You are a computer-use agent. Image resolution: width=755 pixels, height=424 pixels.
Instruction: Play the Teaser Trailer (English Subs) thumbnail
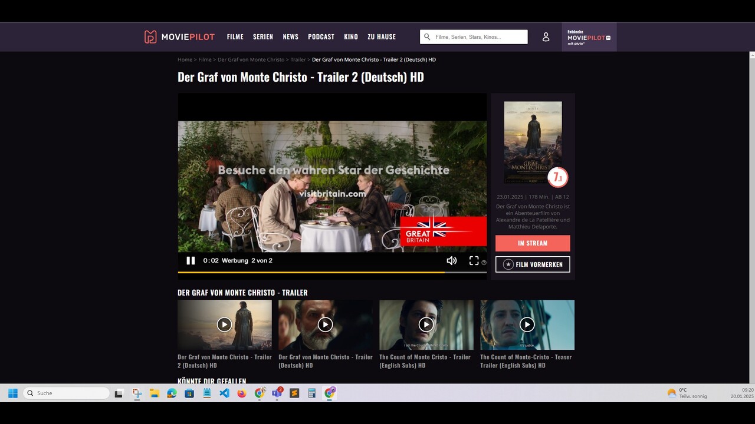coord(527,324)
